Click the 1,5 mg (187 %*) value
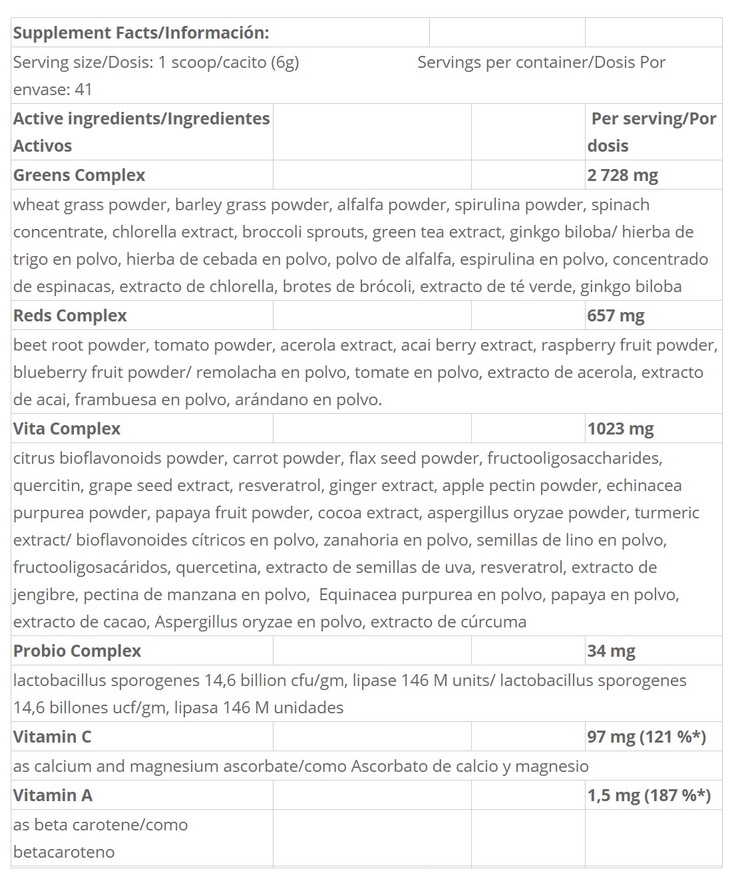This screenshot has width=732, height=877. click(649, 795)
